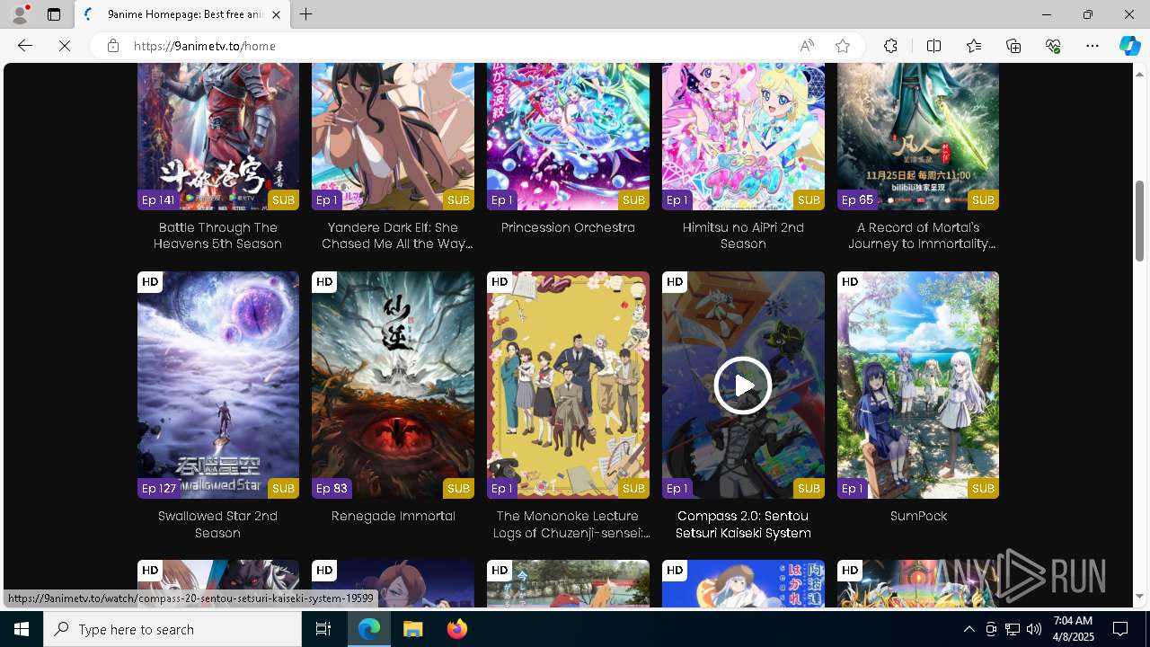
Task: Click Himitsu no AiPri 2nd Season title
Action: coord(743,235)
